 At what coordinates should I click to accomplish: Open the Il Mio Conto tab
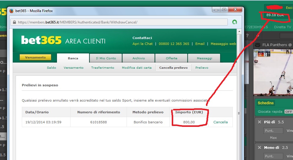click(x=106, y=58)
